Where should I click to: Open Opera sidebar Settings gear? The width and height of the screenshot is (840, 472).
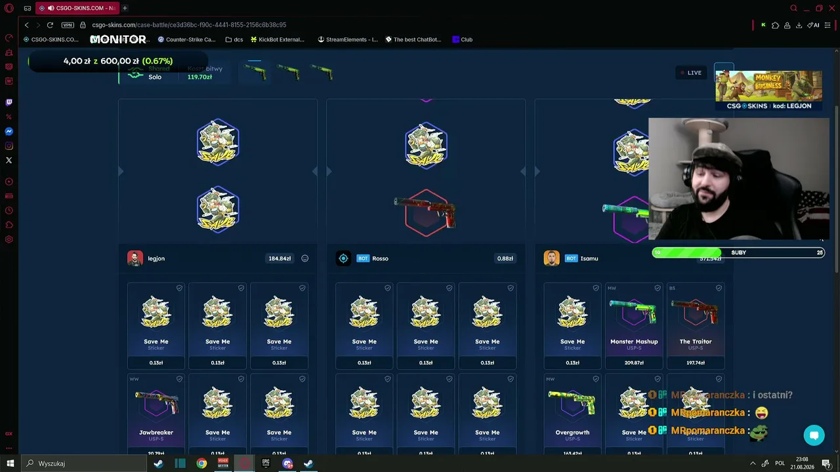click(9, 239)
